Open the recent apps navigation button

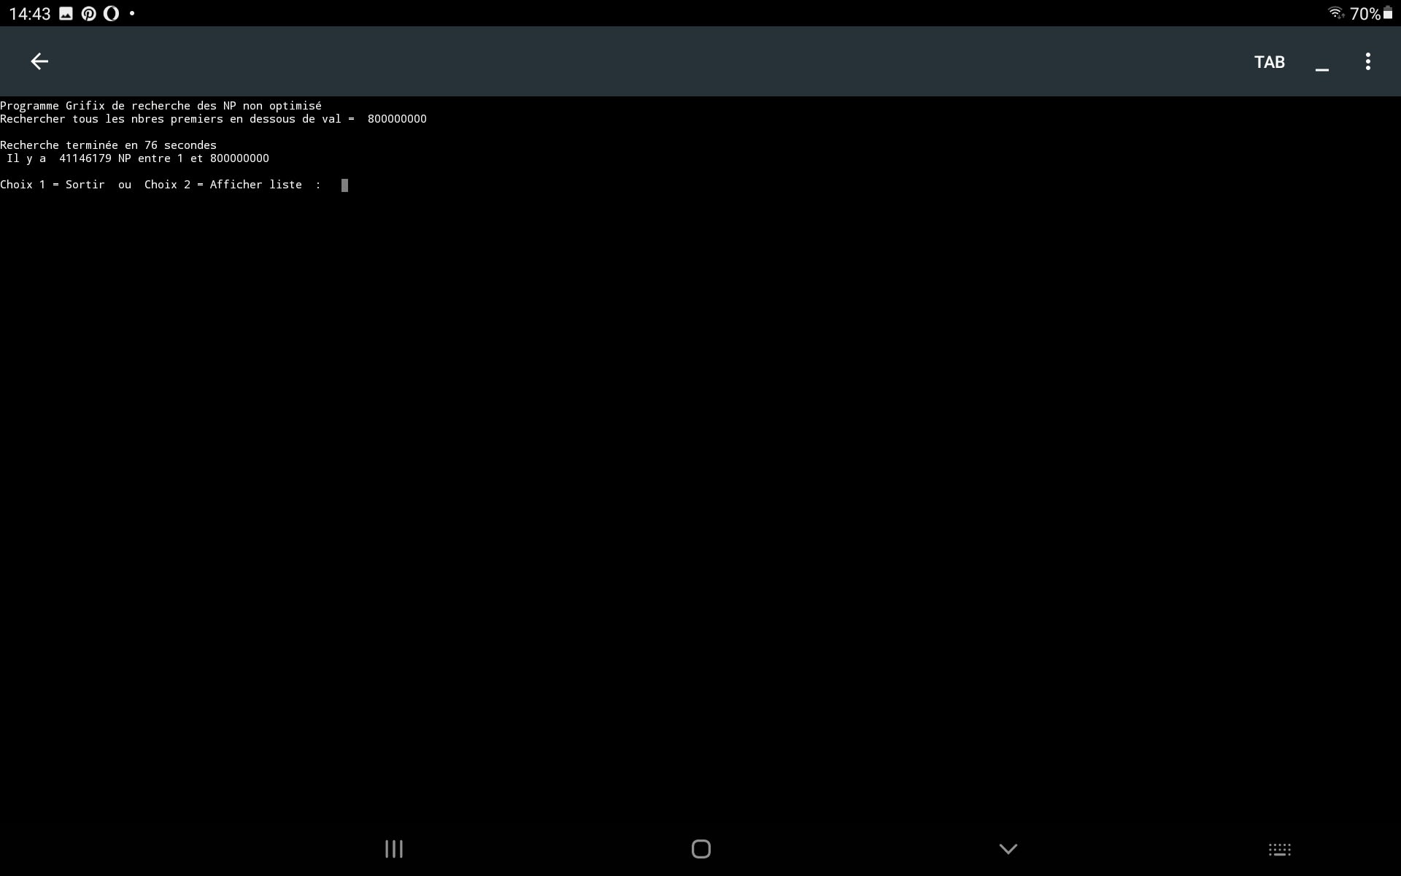[394, 849]
